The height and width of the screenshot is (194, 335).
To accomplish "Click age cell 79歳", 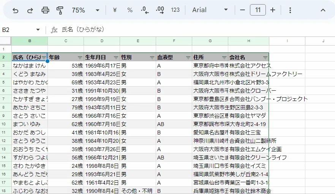I will 66,107.
